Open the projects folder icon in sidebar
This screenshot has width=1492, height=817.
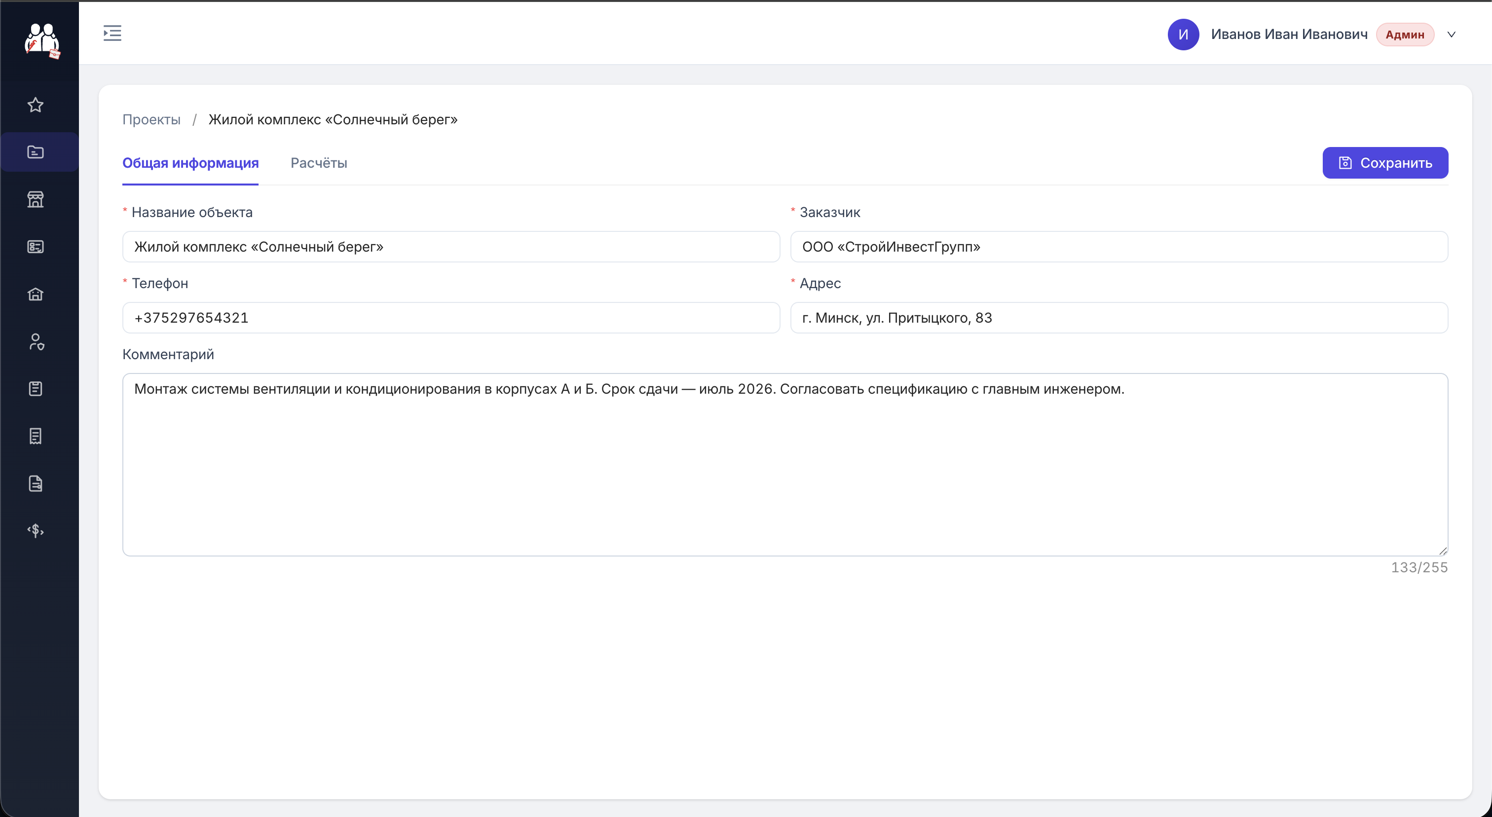click(36, 151)
